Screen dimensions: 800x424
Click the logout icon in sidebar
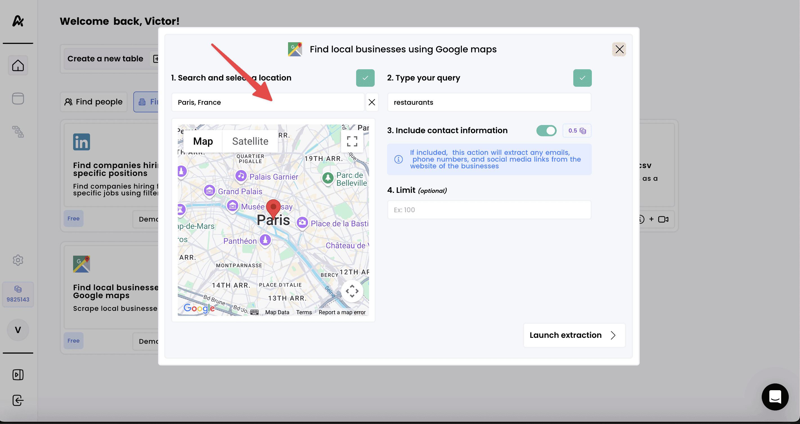click(x=18, y=400)
